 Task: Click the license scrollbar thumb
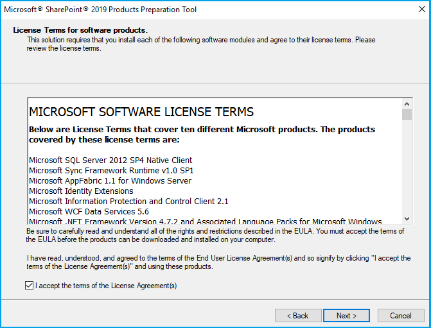coord(407,115)
